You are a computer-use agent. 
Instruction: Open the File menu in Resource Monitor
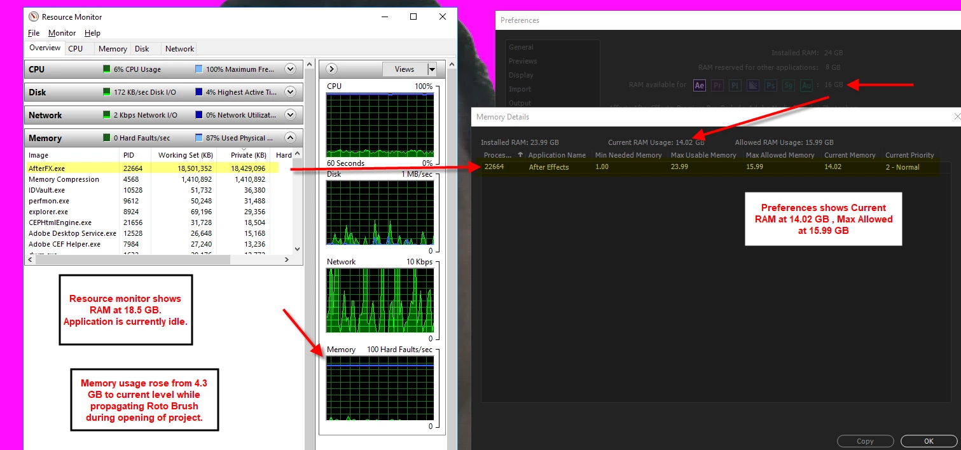[34, 33]
